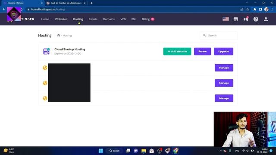Open File Explorer from the taskbar
The image size is (276, 155).
click(144, 151)
